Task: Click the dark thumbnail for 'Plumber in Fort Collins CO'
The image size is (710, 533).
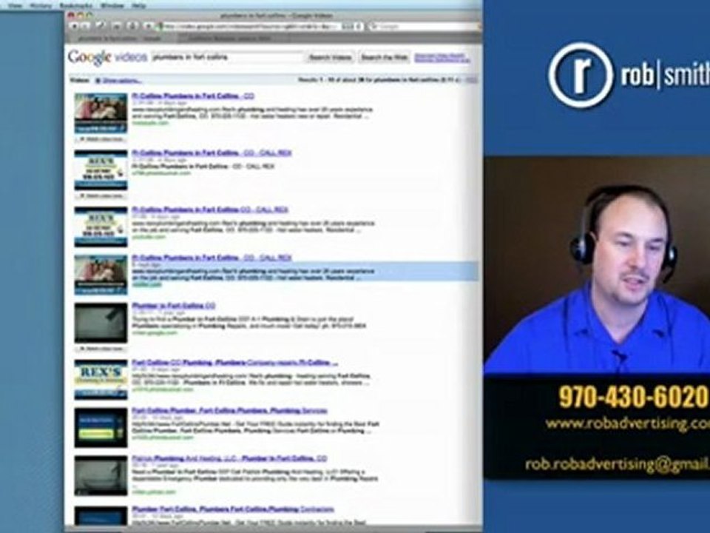Action: (x=101, y=323)
